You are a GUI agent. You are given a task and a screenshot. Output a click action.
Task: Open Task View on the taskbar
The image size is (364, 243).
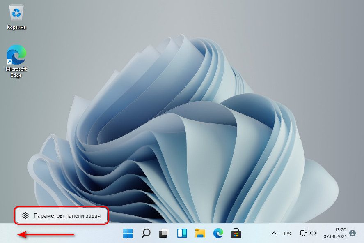point(164,233)
